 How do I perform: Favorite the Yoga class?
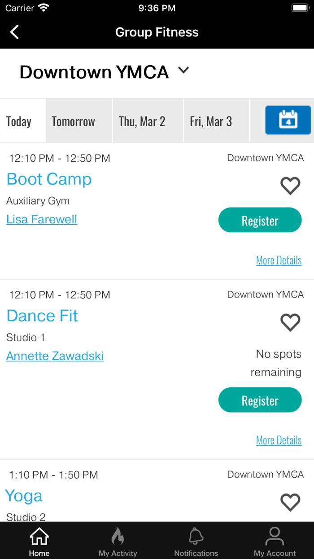coord(290,502)
